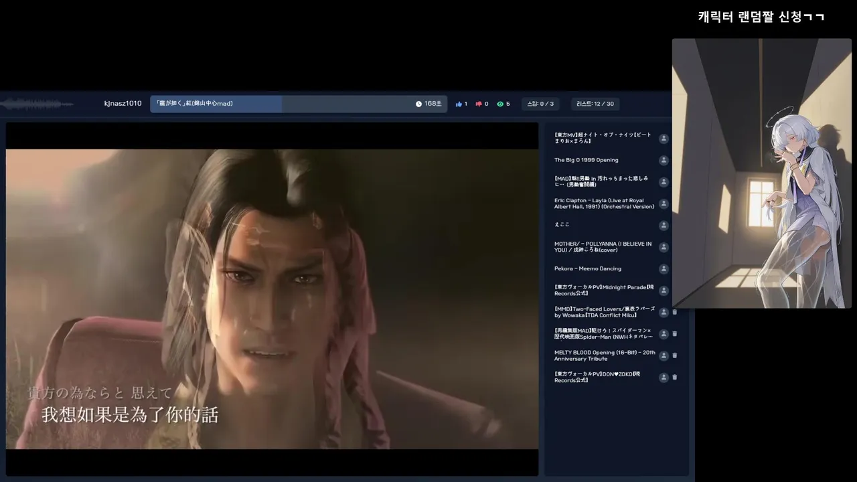Select Eric Clapton - Layla playlist title
The height and width of the screenshot is (482, 857).
tap(604, 204)
